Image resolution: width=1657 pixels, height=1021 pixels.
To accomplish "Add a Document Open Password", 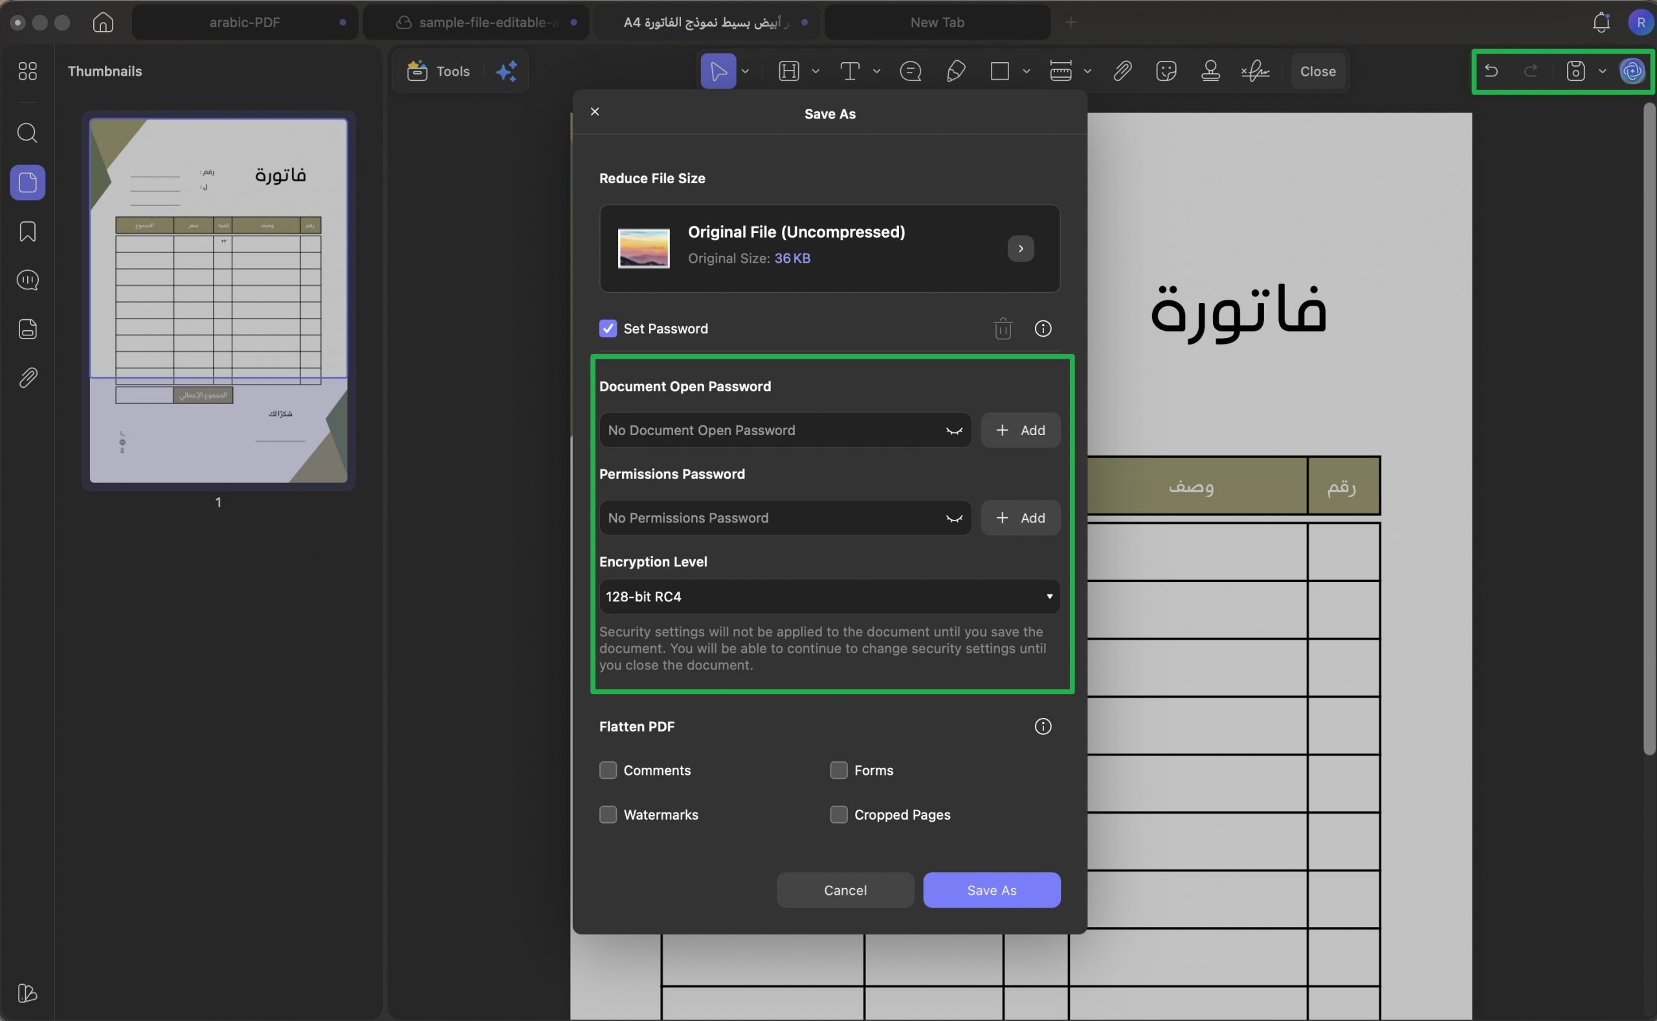I will [x=1020, y=430].
